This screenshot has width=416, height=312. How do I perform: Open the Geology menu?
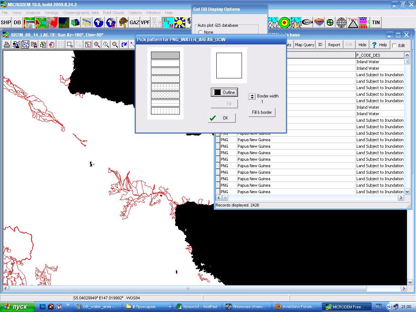click(52, 13)
